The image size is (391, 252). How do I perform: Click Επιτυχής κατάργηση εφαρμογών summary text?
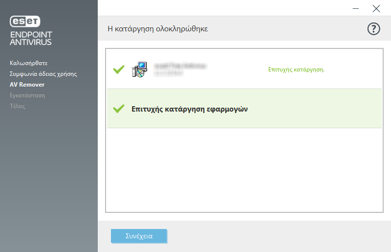click(x=190, y=109)
